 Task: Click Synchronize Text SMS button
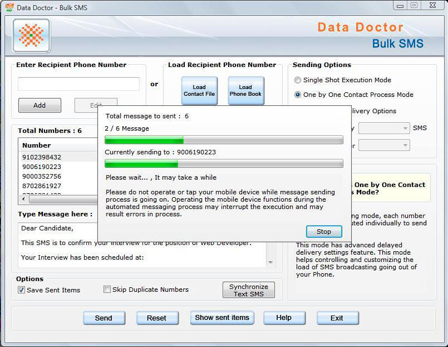249,290
